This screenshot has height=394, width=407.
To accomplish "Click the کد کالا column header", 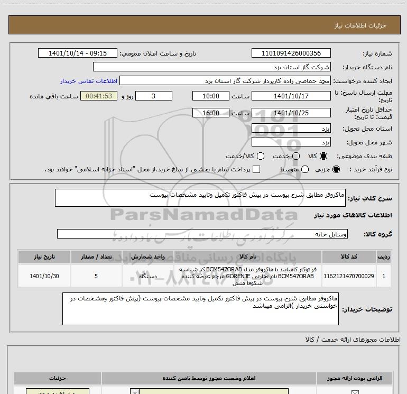I will click(x=349, y=256).
